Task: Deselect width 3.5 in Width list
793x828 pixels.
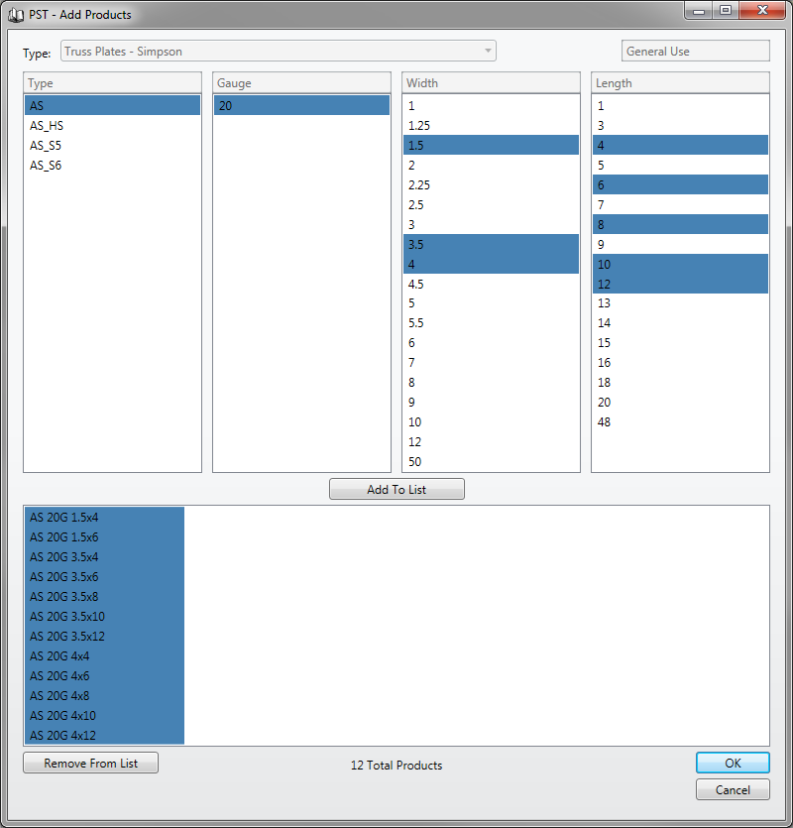Action: pyautogui.click(x=491, y=244)
